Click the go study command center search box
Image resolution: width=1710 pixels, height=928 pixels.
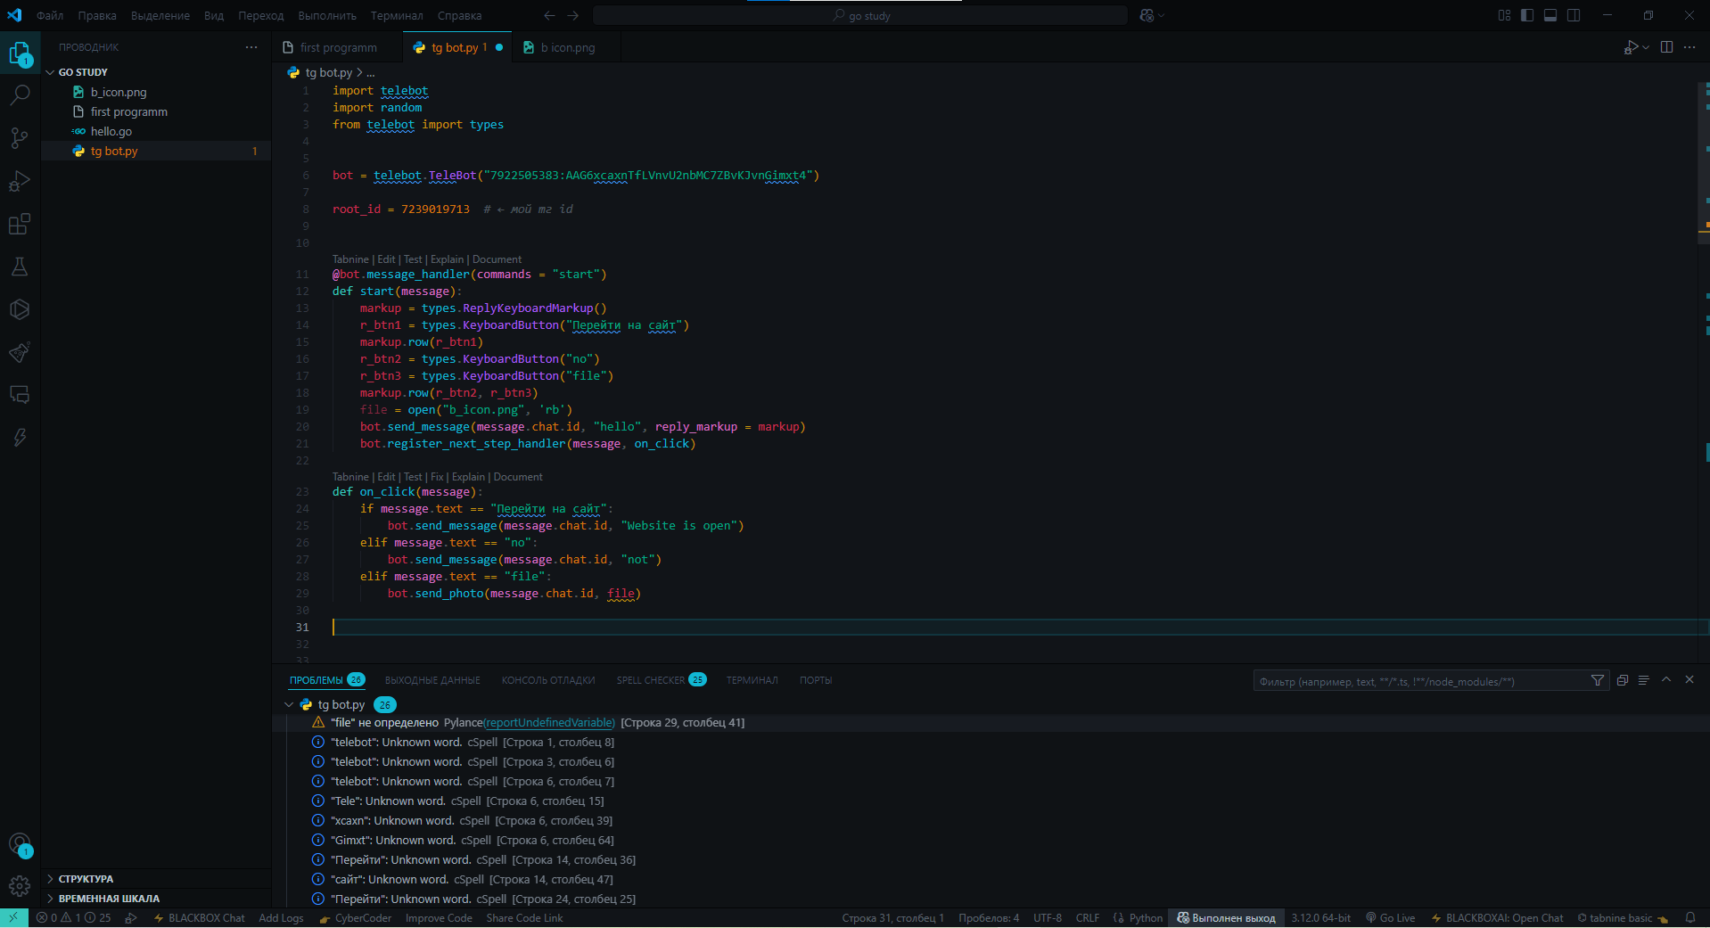(860, 15)
